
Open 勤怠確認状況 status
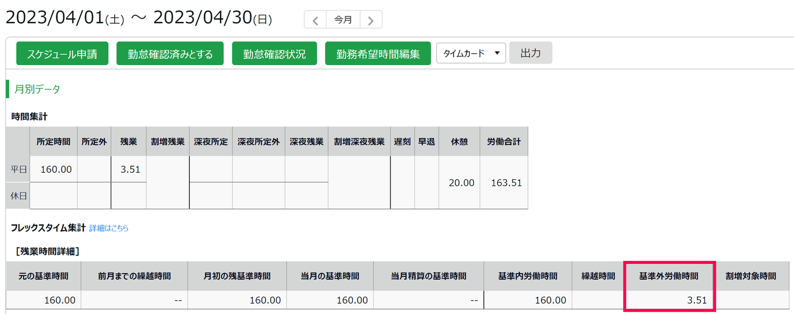pos(275,54)
